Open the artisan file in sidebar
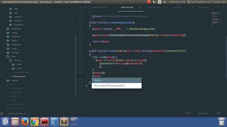Image resolution: width=227 pixels, height=127 pixels. pos(13,100)
